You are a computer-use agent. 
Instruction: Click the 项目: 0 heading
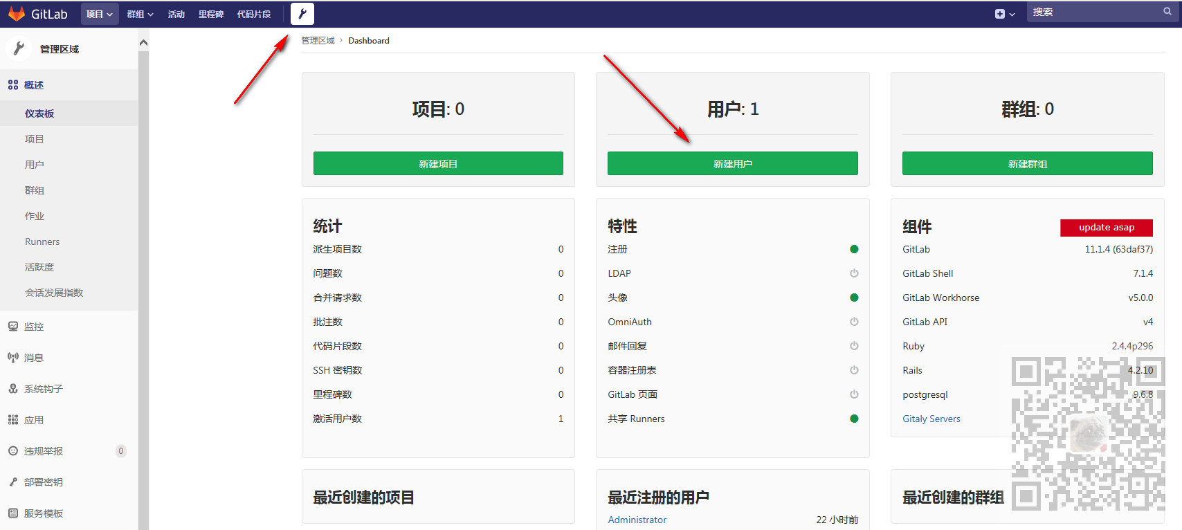tap(438, 109)
